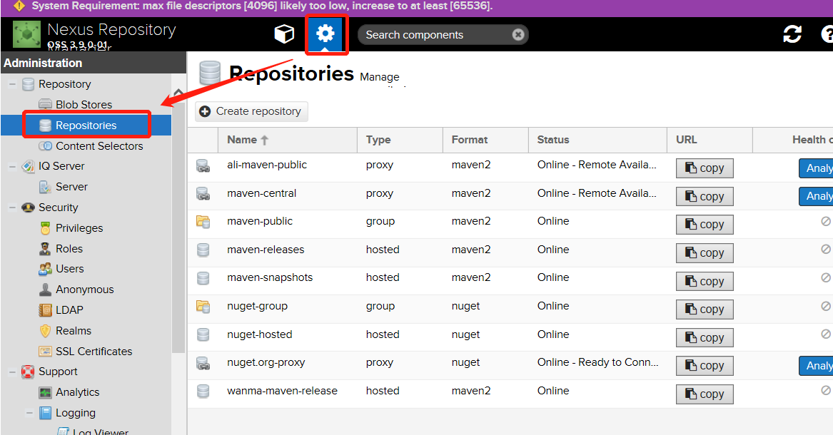Click the URL column header
The width and height of the screenshot is (833, 435).
pos(710,140)
